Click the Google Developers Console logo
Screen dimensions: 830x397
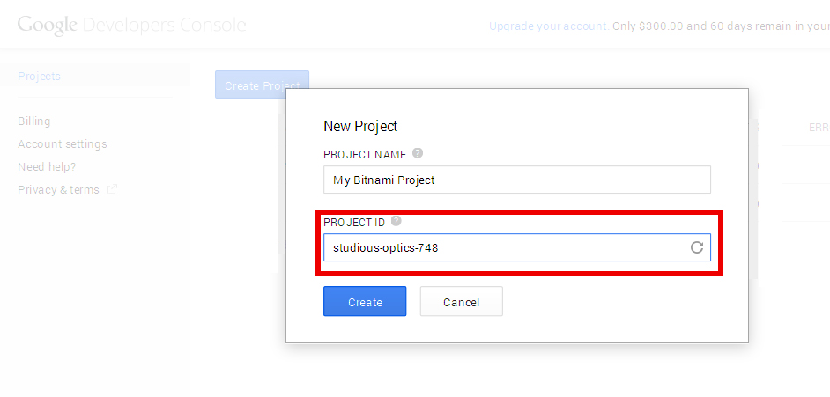132,26
